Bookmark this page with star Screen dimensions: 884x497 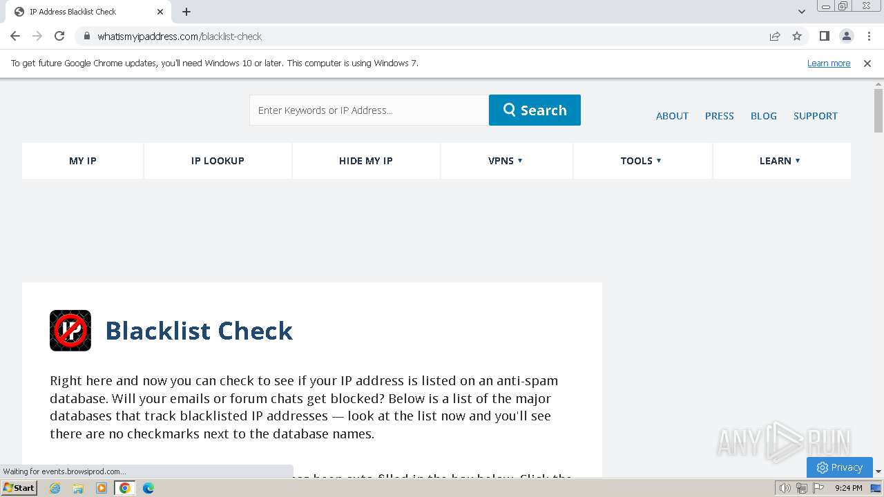(797, 36)
